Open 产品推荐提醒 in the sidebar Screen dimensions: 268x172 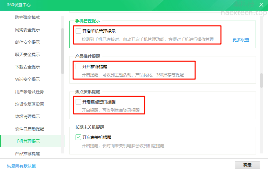click(x=27, y=153)
